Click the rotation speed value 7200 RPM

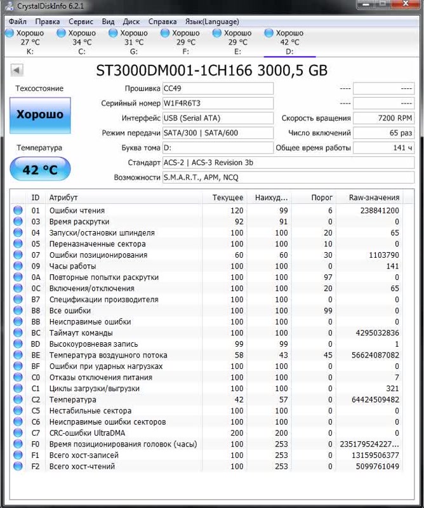point(383,118)
